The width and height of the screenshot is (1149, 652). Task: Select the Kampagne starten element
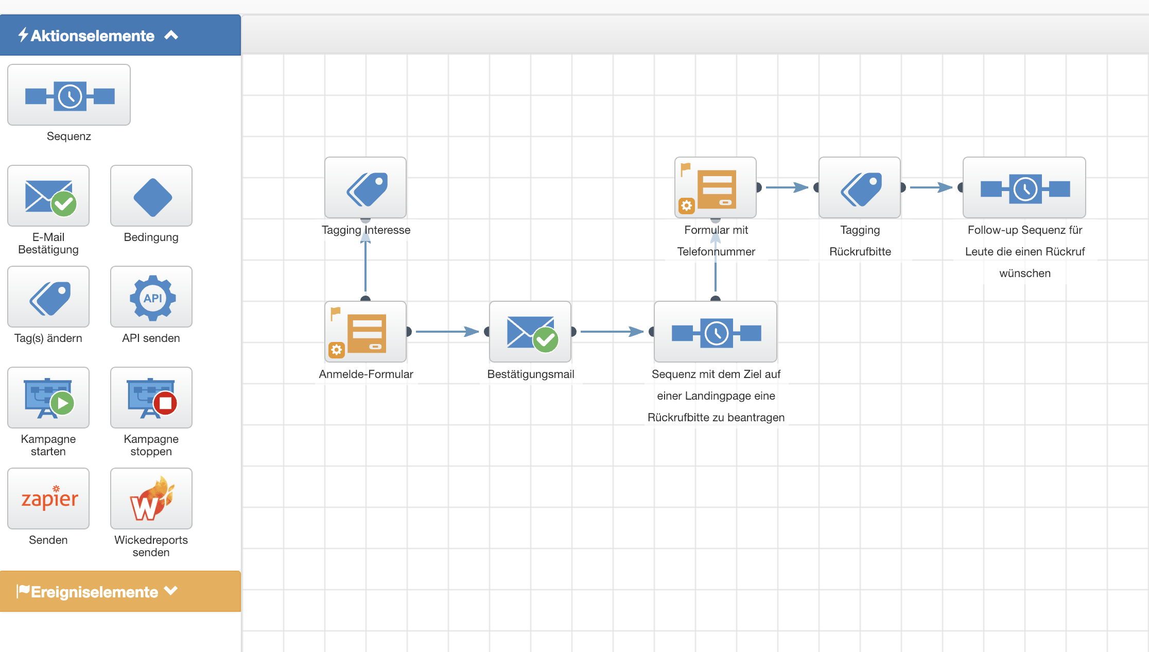click(48, 398)
